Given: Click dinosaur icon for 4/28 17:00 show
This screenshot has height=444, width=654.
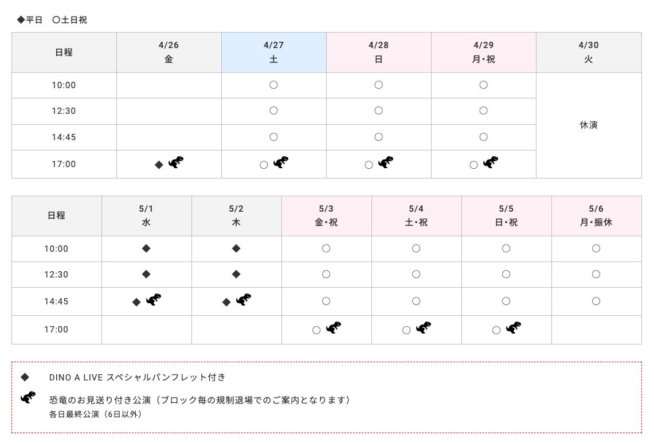Looking at the screenshot, I should [x=386, y=162].
